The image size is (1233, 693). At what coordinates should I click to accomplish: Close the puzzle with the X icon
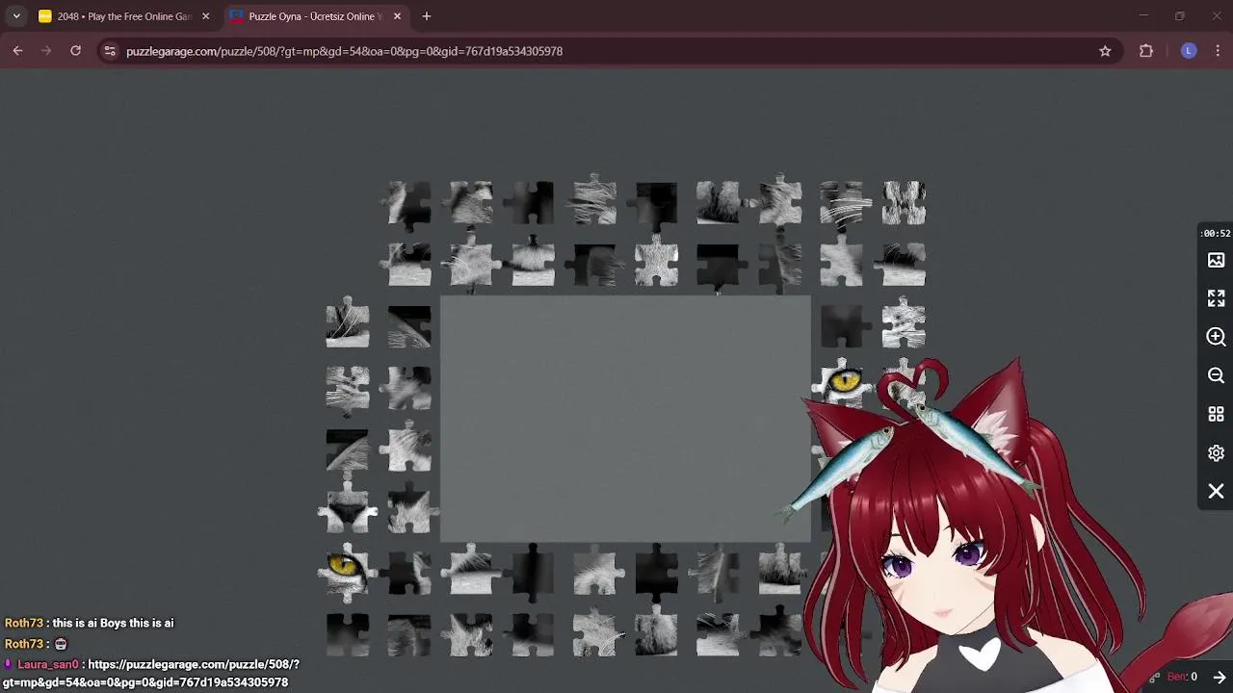click(1216, 491)
